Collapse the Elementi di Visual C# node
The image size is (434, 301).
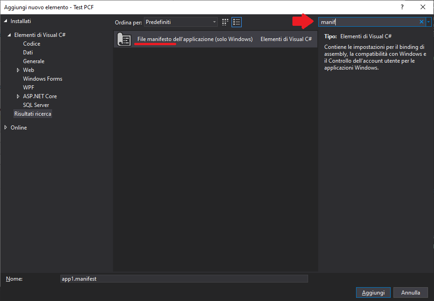tap(9, 35)
